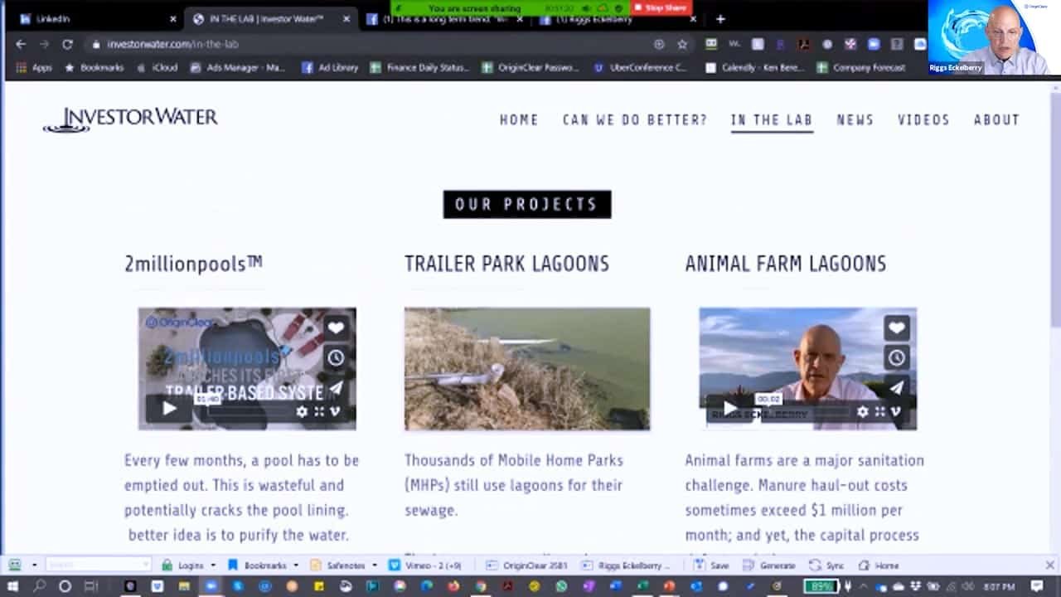Open the Trailer Park Lagoons lagoon thumbnail
The width and height of the screenshot is (1061, 597).
tap(527, 369)
